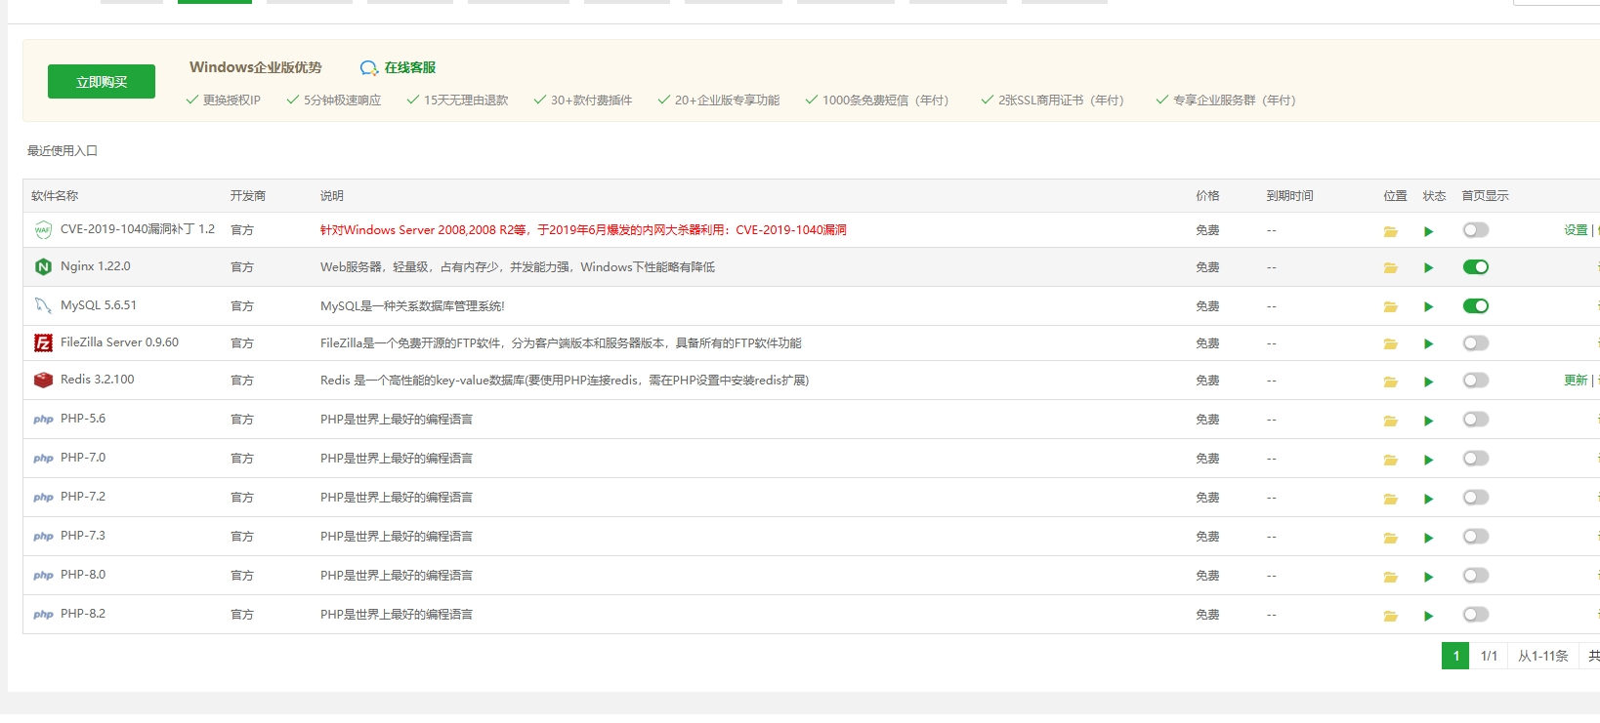Screen dimensions: 1600x723
Task: Click Windows企业版优势 heading
Action: [x=256, y=67]
